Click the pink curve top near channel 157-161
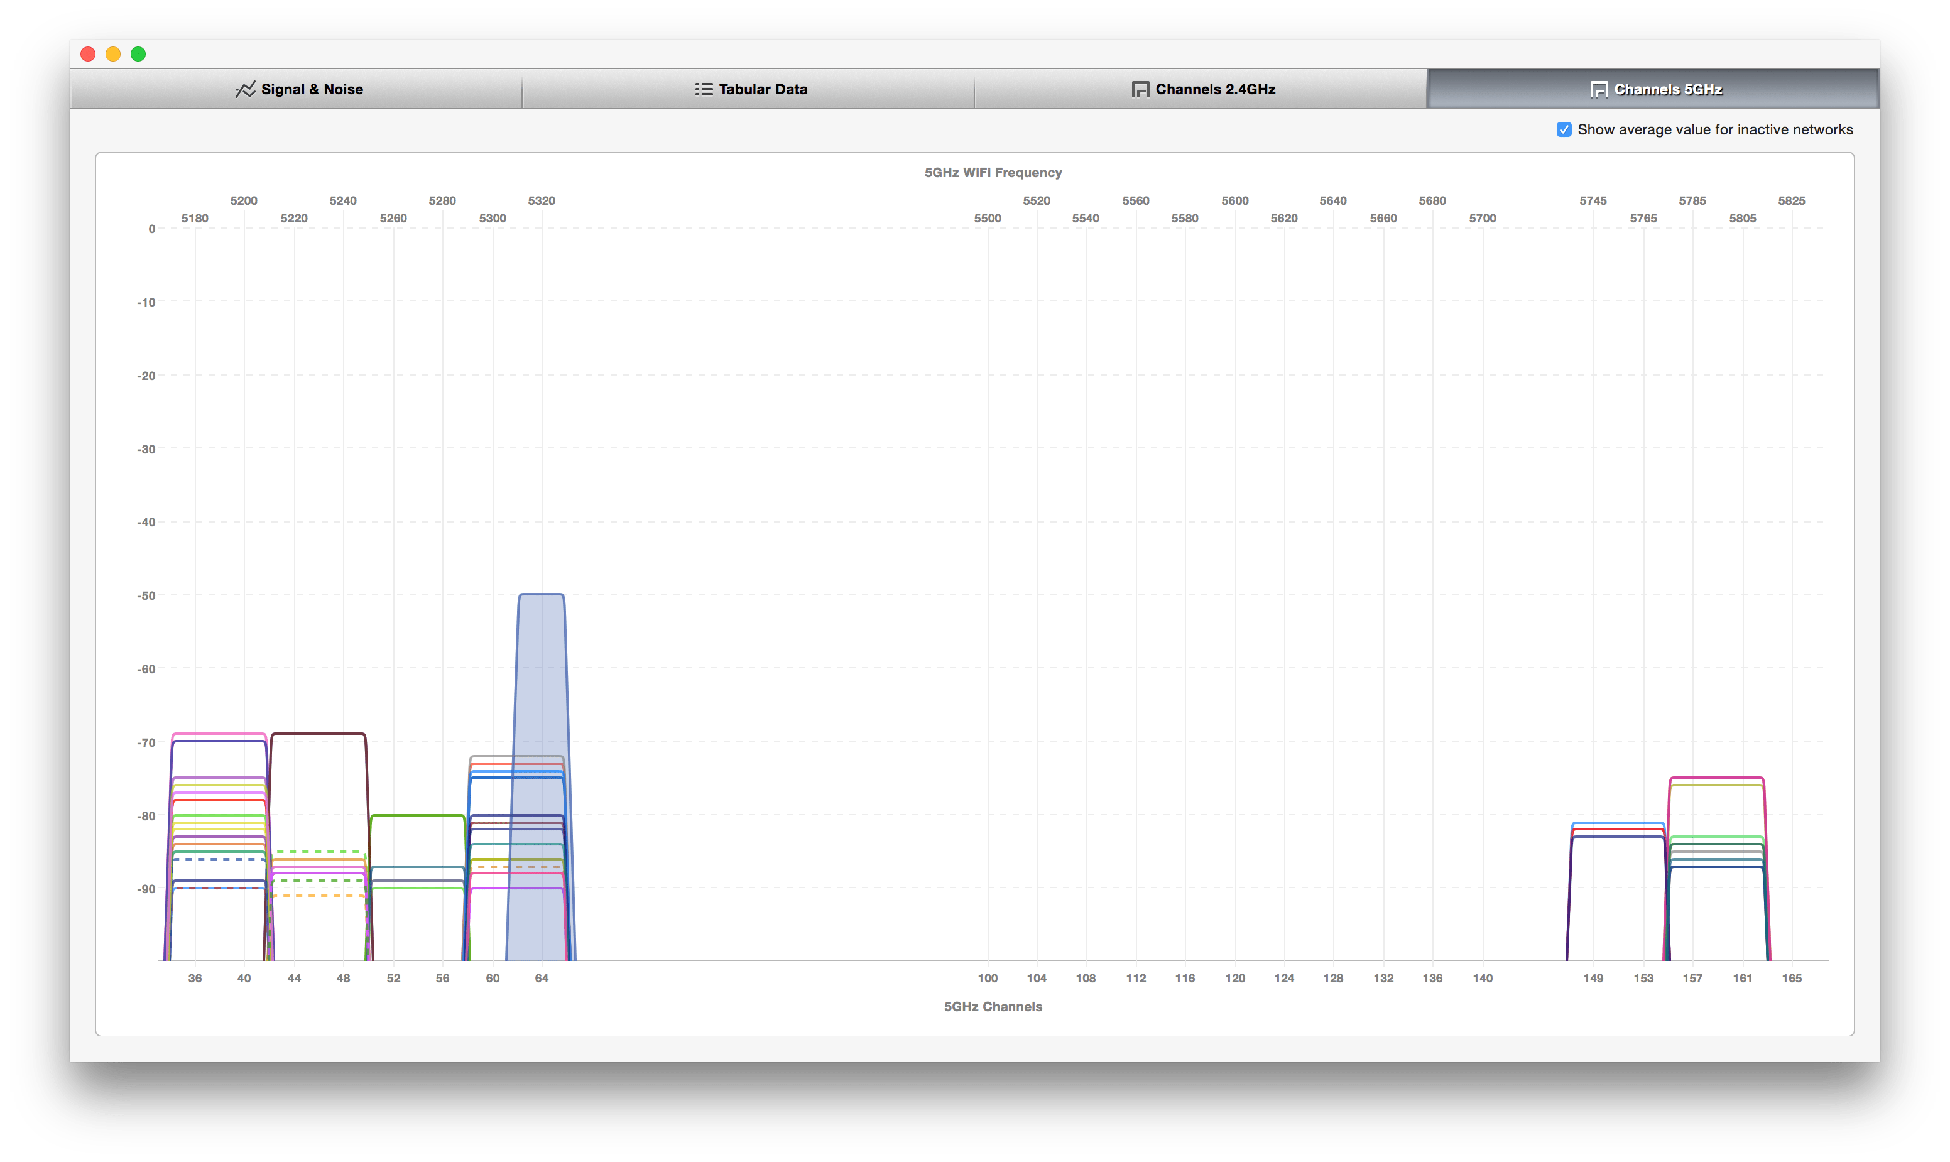This screenshot has height=1162, width=1950. [x=1717, y=778]
